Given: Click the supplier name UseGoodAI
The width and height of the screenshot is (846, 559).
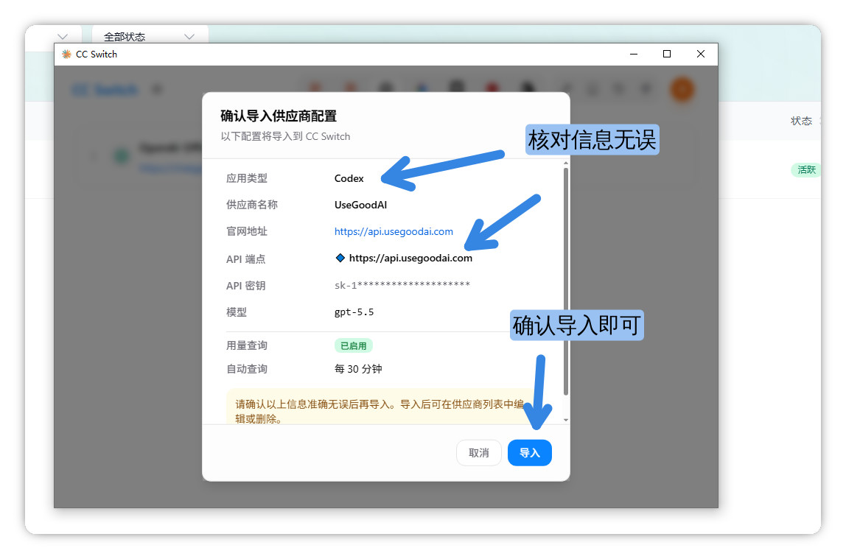Looking at the screenshot, I should click(x=360, y=205).
